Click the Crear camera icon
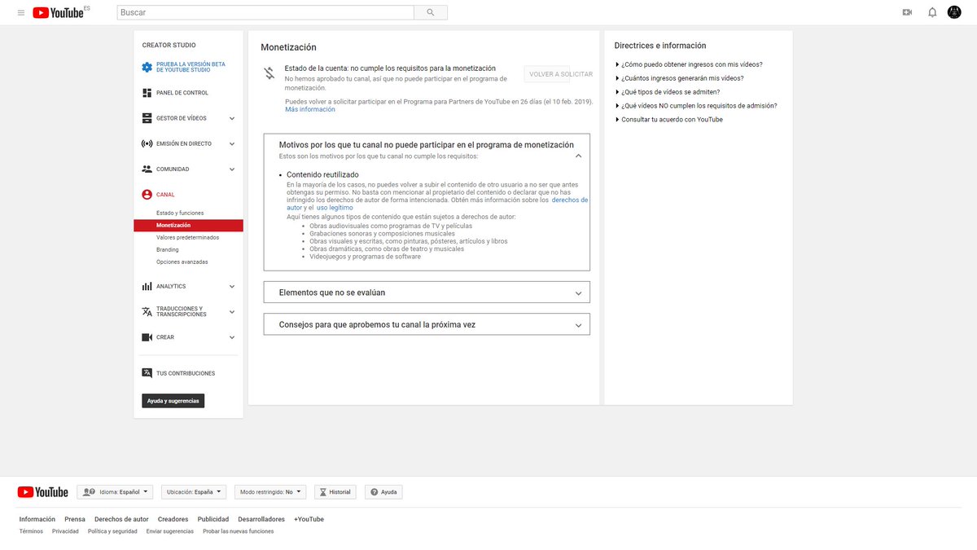 coord(147,337)
